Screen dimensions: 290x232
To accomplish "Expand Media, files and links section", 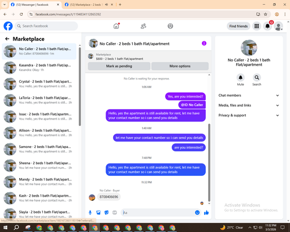I will pos(249,106).
